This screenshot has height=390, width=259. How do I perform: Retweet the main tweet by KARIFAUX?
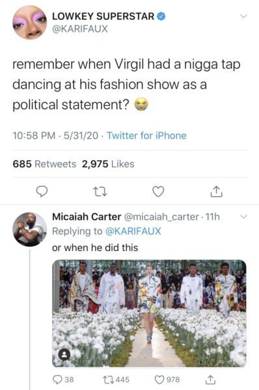click(100, 192)
